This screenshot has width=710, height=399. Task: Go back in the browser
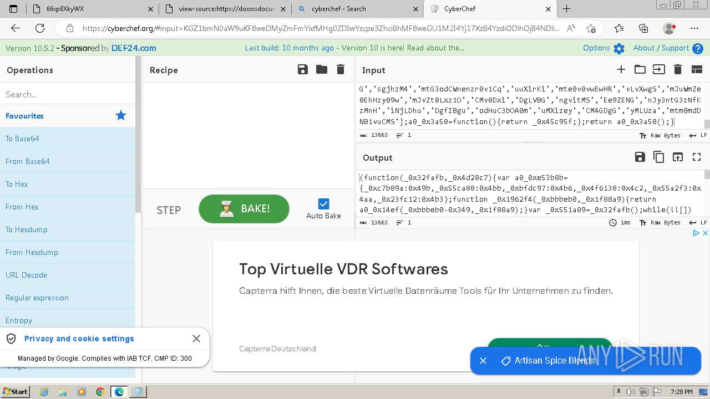16,28
